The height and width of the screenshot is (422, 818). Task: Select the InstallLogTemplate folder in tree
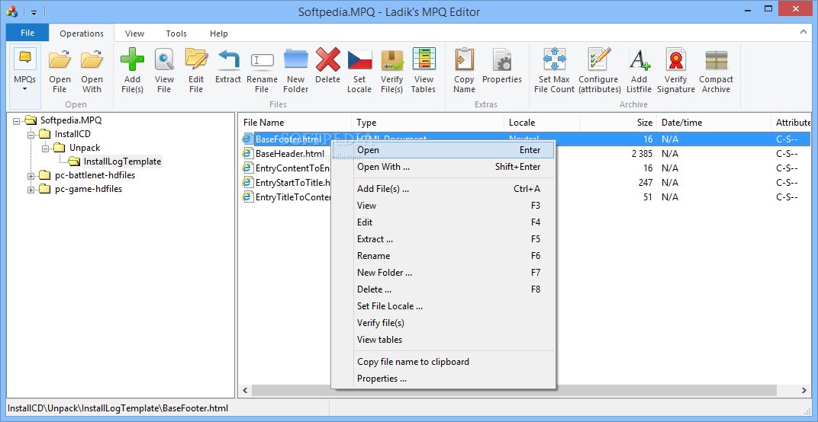pos(122,161)
